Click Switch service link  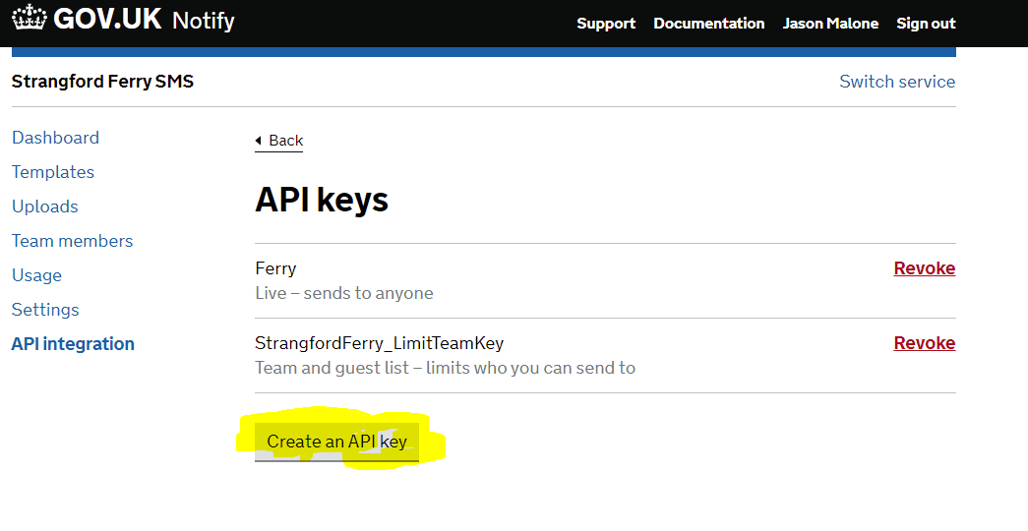point(897,82)
